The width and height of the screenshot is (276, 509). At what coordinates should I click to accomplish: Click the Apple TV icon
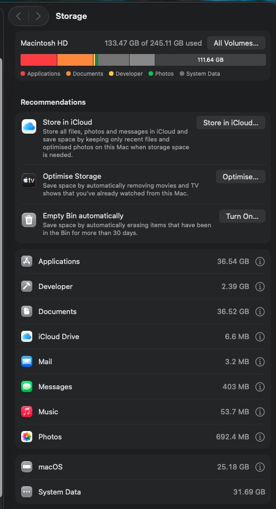(29, 180)
